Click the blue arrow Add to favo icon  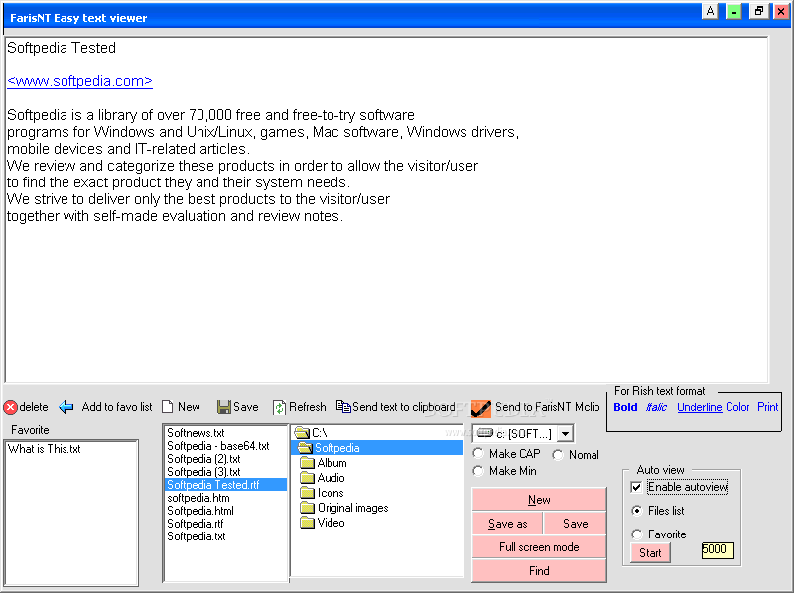coord(66,407)
